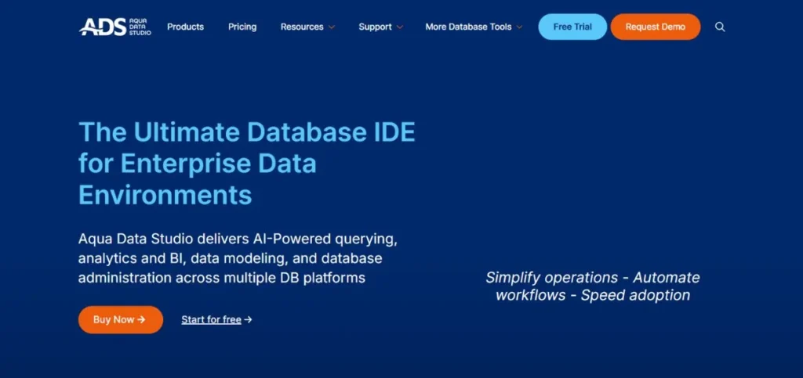The image size is (803, 378).
Task: Go to the Pricing page
Action: coord(242,27)
